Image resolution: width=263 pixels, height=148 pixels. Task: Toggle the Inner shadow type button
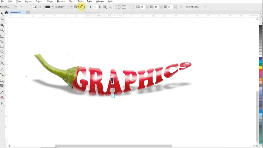tap(40, 7)
